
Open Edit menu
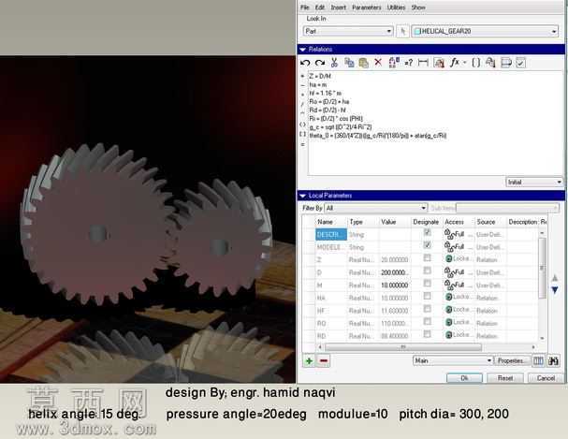click(319, 7)
